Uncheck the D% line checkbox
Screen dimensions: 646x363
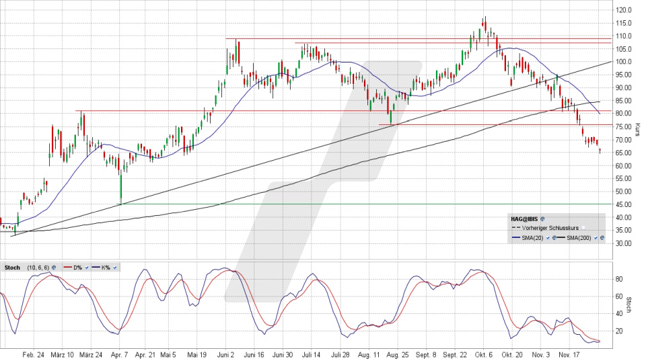coord(85,268)
